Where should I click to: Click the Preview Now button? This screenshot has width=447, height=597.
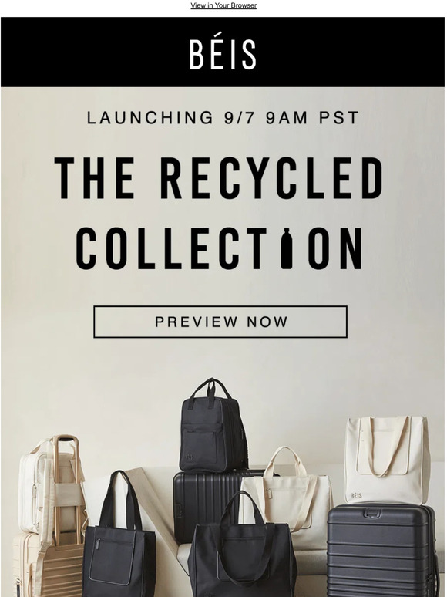tap(220, 322)
